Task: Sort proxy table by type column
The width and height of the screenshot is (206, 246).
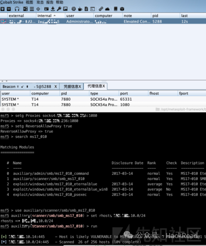Action: 104,93
